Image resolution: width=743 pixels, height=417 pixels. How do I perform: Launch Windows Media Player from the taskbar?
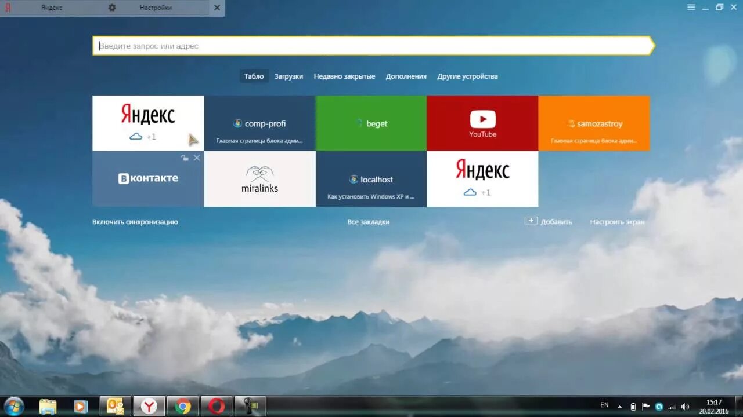[x=81, y=407]
